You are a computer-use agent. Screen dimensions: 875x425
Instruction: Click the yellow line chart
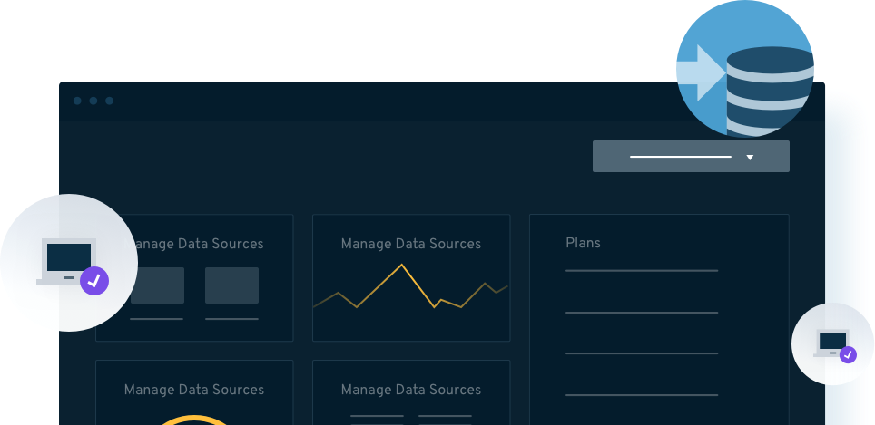[410, 286]
